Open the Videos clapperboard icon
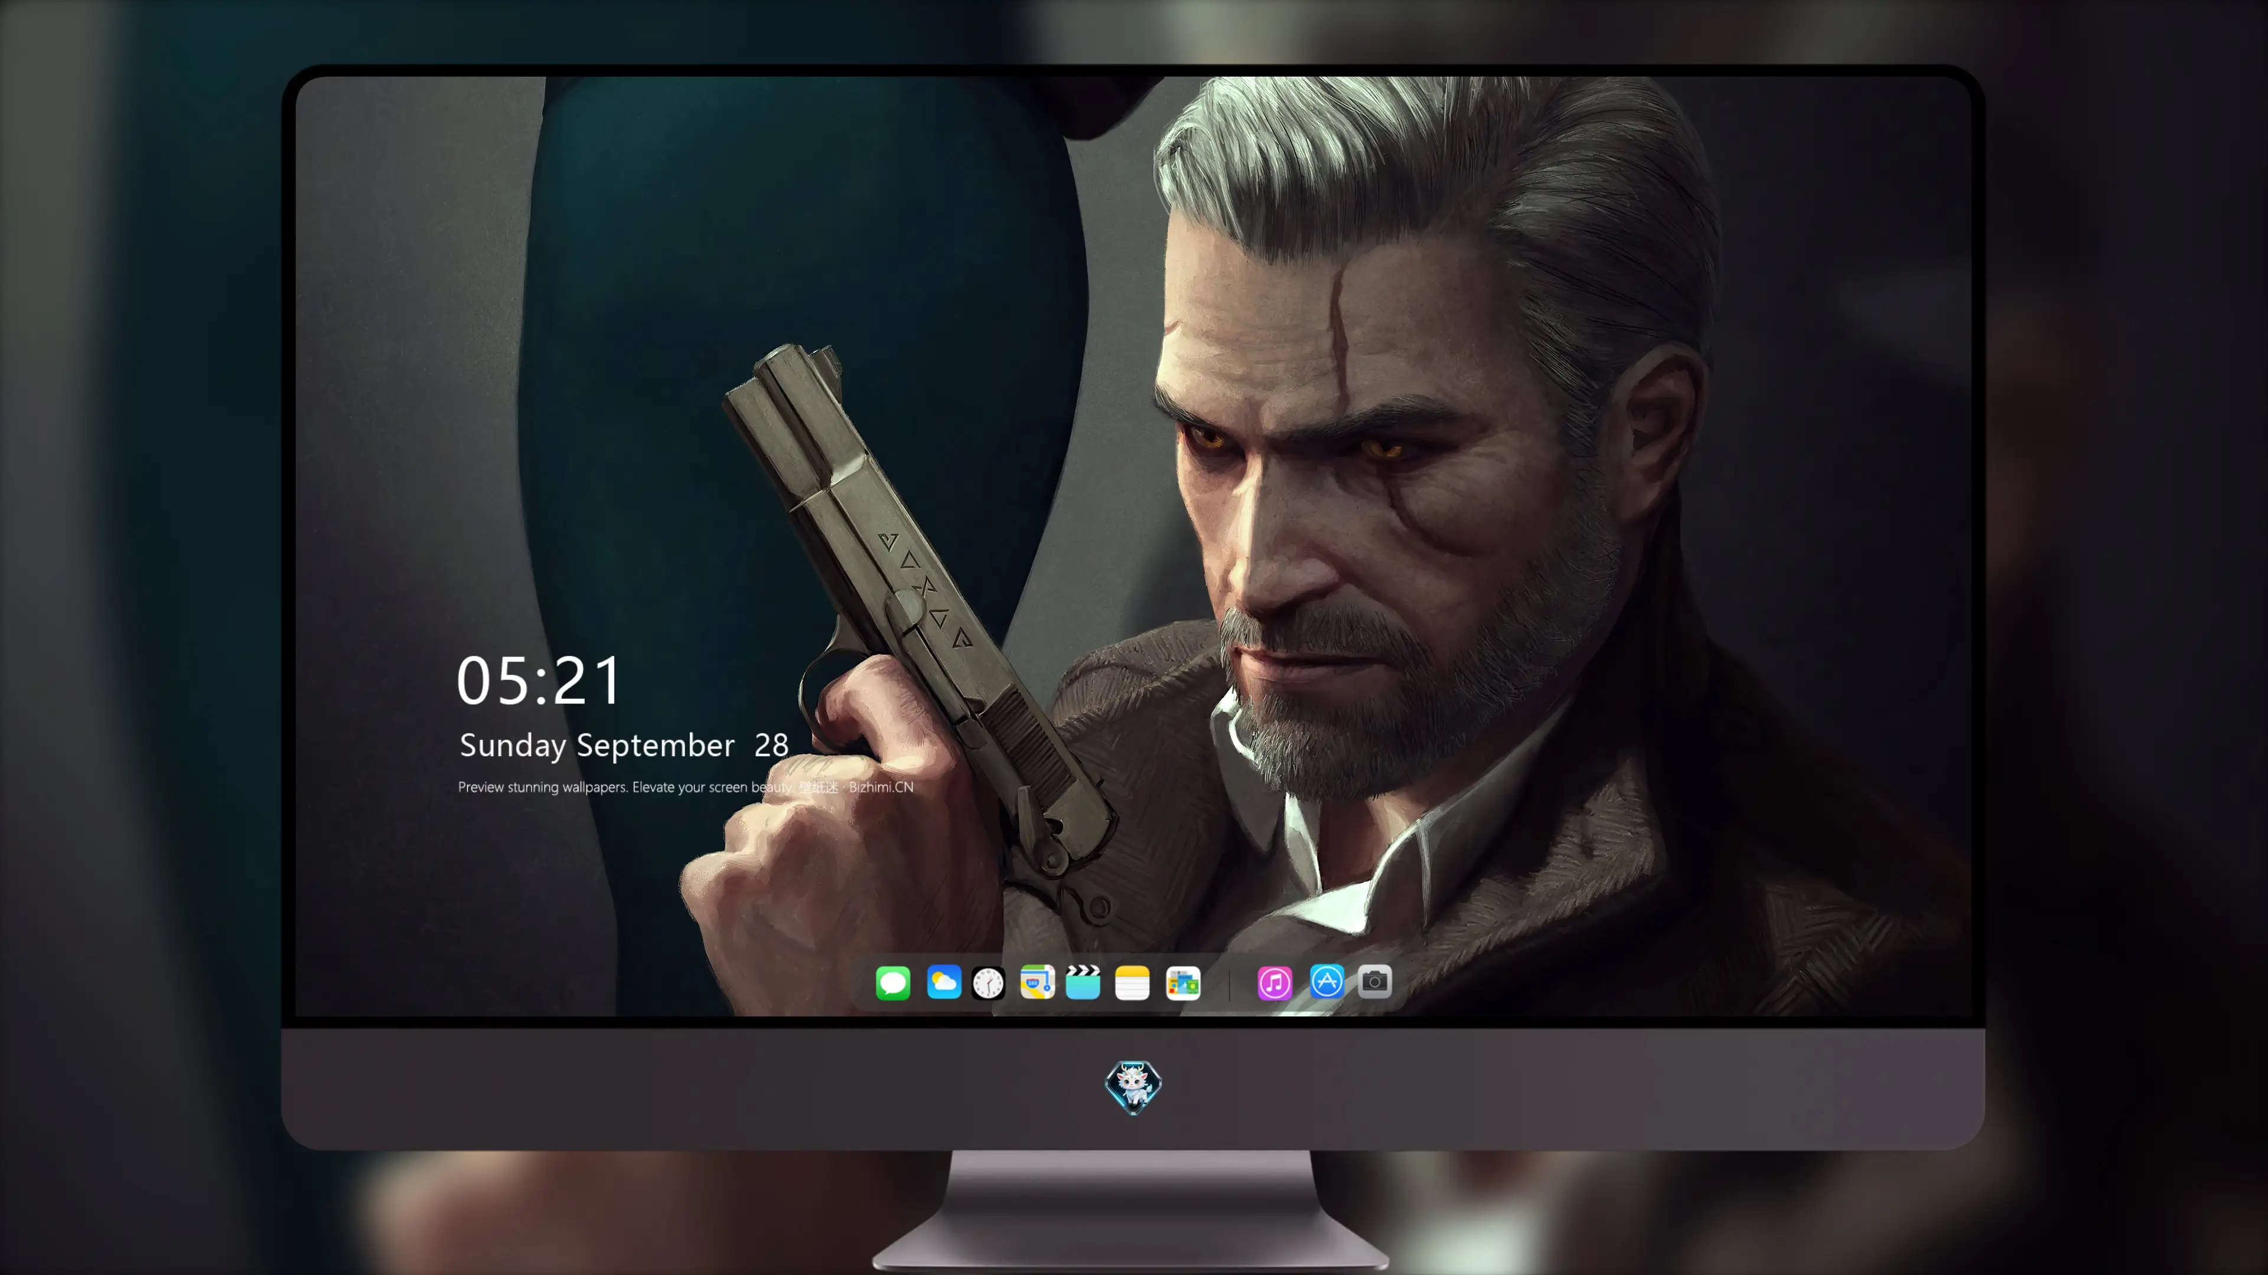Screen dimensions: 2268x1275 [1083, 982]
